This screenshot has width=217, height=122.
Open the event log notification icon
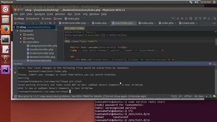pyautogui.click(x=215, y=96)
